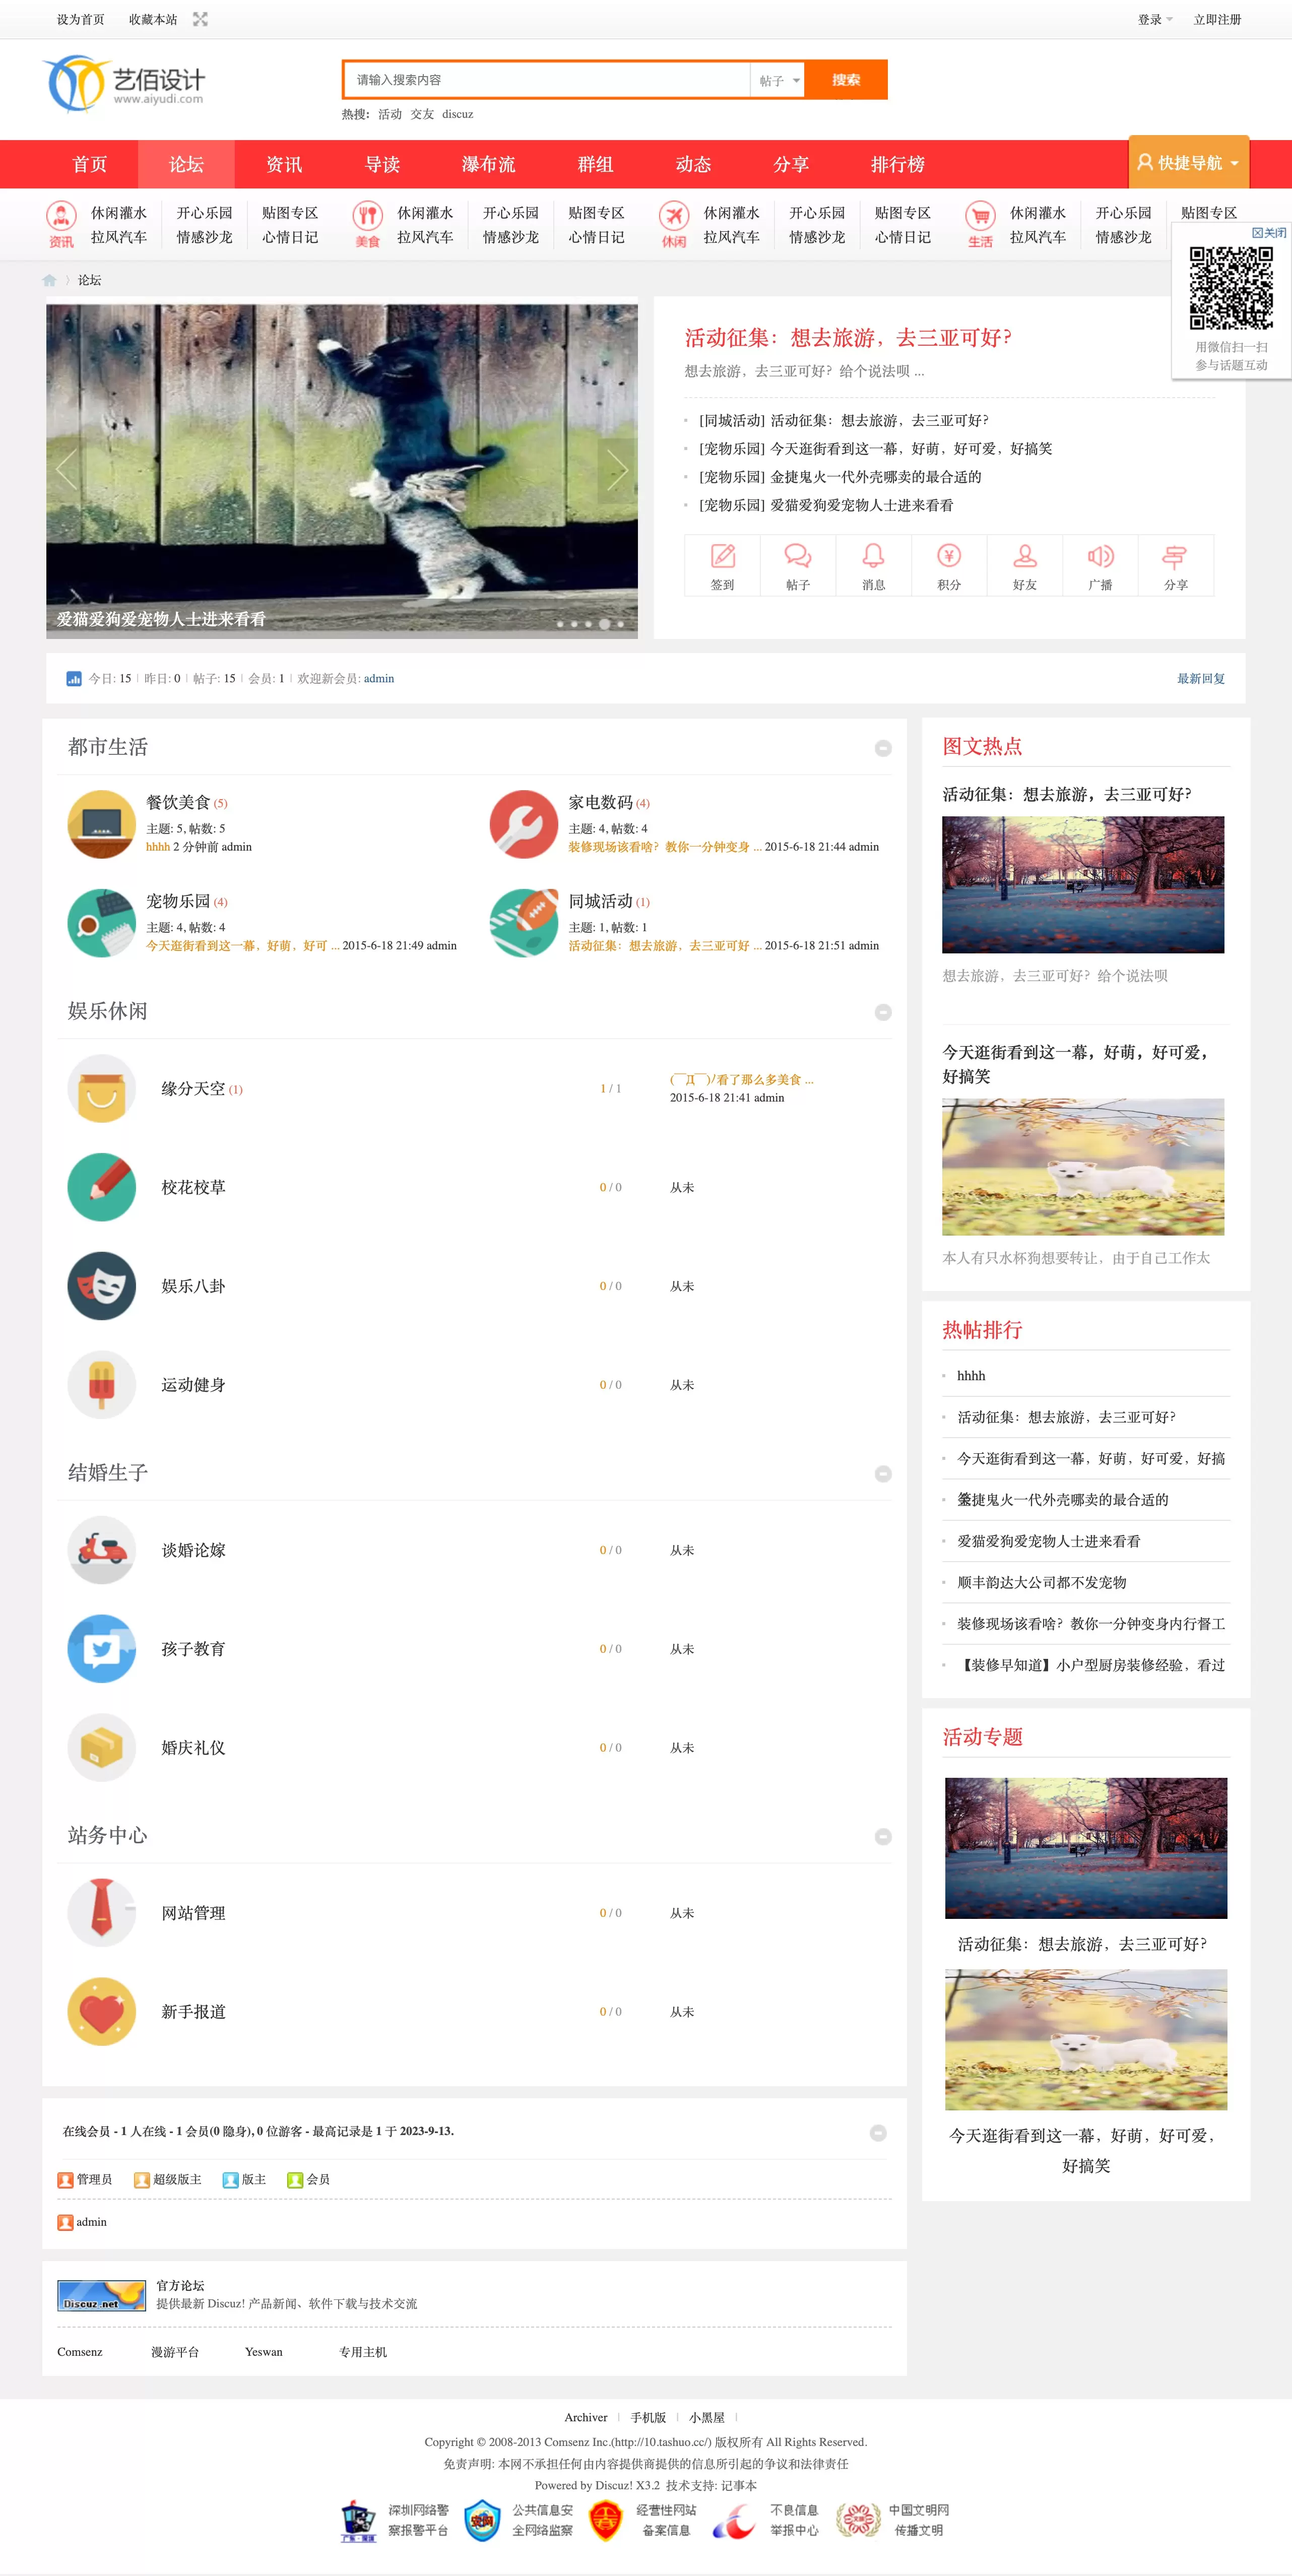Click the 艺佰设计 site logo
Image resolution: width=1292 pixels, height=2576 pixels.
click(x=124, y=84)
